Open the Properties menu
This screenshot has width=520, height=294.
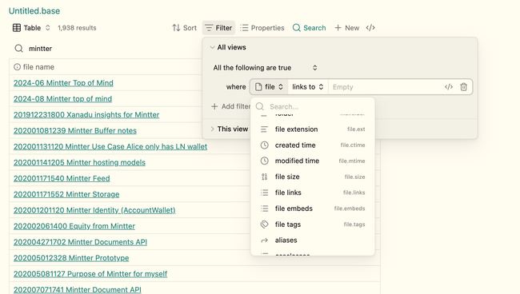click(x=262, y=28)
